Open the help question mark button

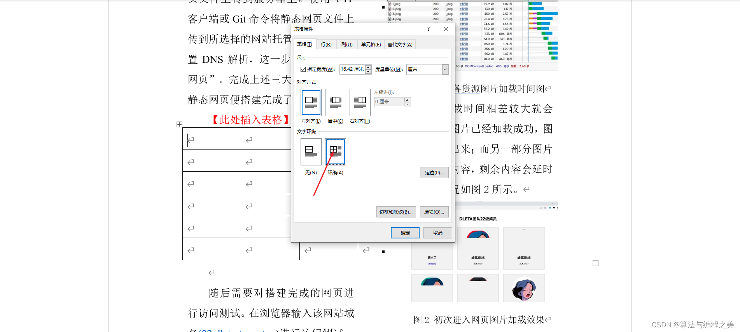[429, 29]
